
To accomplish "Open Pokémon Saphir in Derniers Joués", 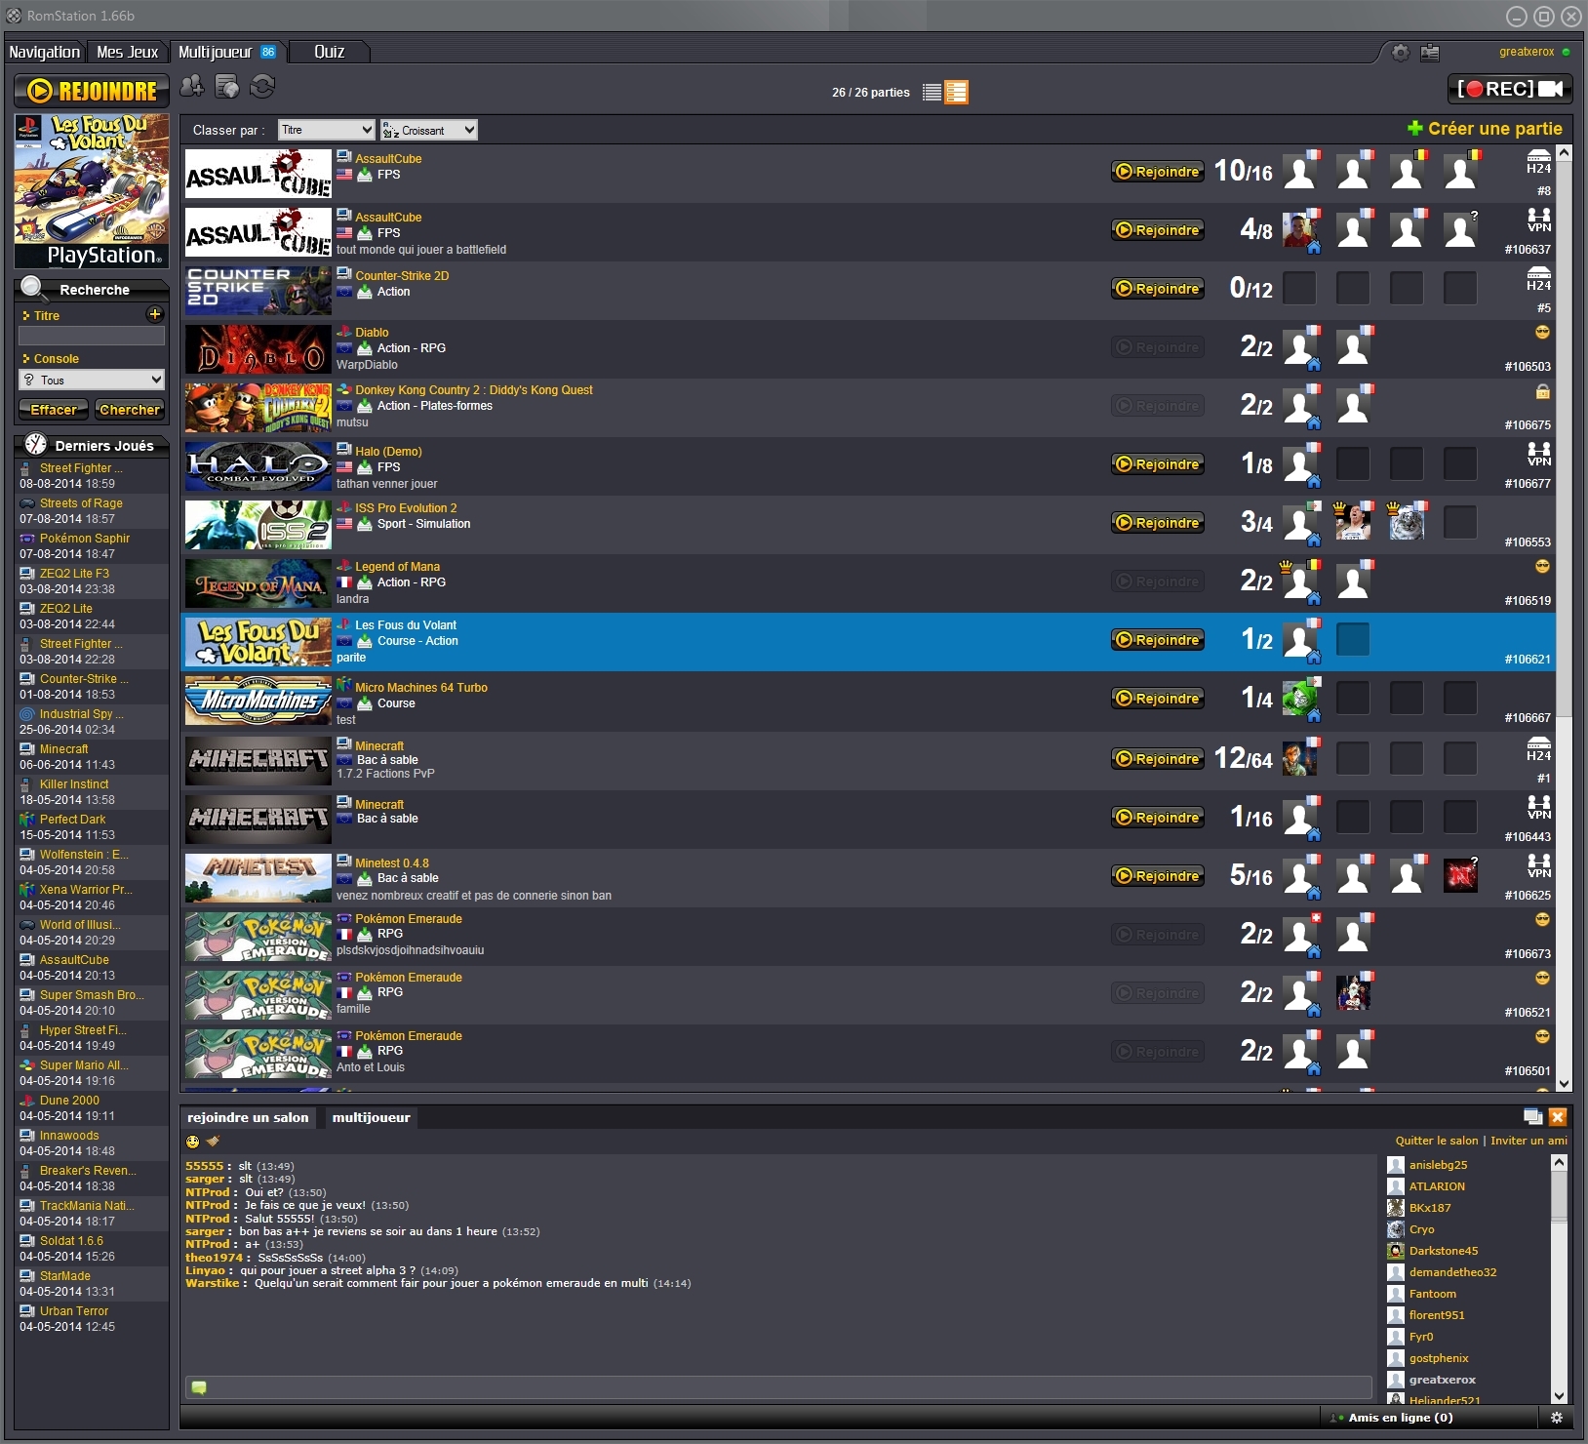I will [84, 539].
